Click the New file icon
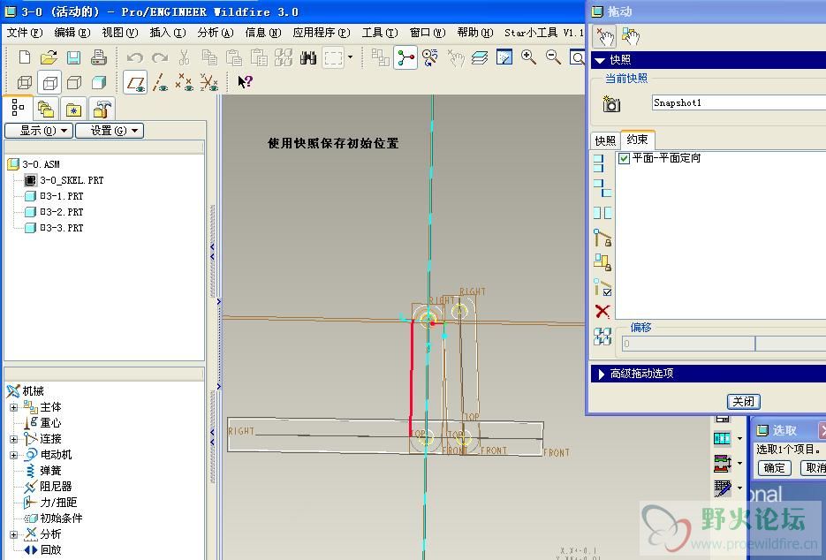 (x=24, y=57)
